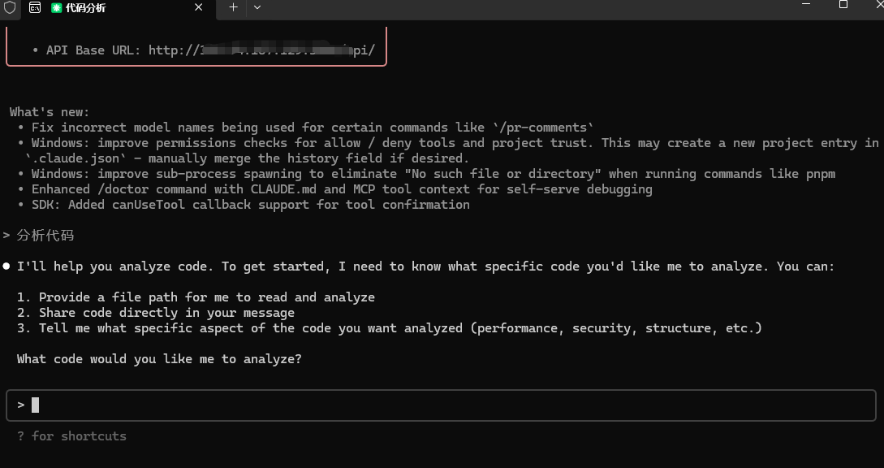The width and height of the screenshot is (884, 468).
Task: Click the submitted 分析代码 prompt line
Action: (45, 236)
